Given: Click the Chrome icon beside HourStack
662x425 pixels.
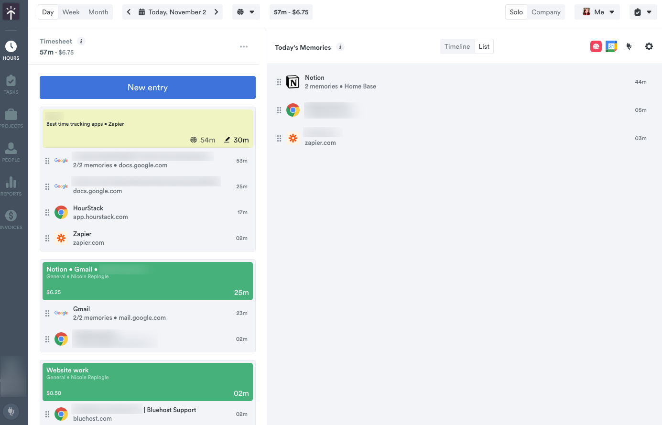Looking at the screenshot, I should pos(61,212).
